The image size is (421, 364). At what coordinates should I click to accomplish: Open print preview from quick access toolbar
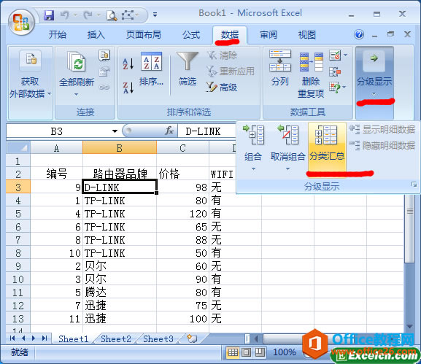tap(112, 15)
